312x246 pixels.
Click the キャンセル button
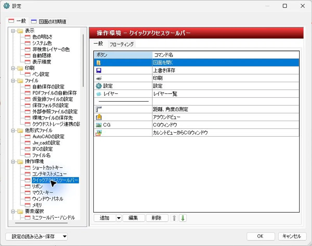click(292, 236)
